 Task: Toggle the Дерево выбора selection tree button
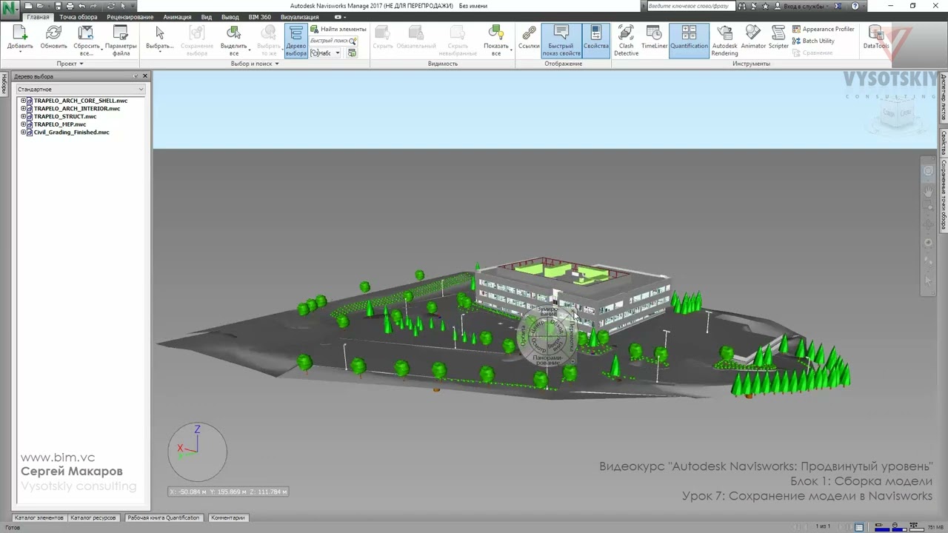point(296,41)
